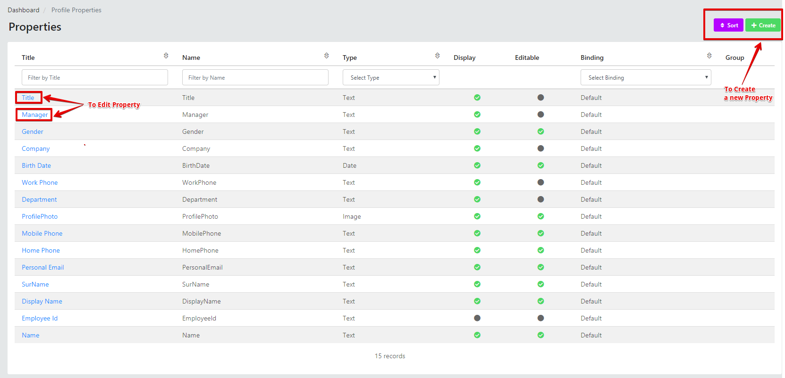The width and height of the screenshot is (785, 378).
Task: Click Editable gray dot for Work Phone row
Action: [540, 182]
